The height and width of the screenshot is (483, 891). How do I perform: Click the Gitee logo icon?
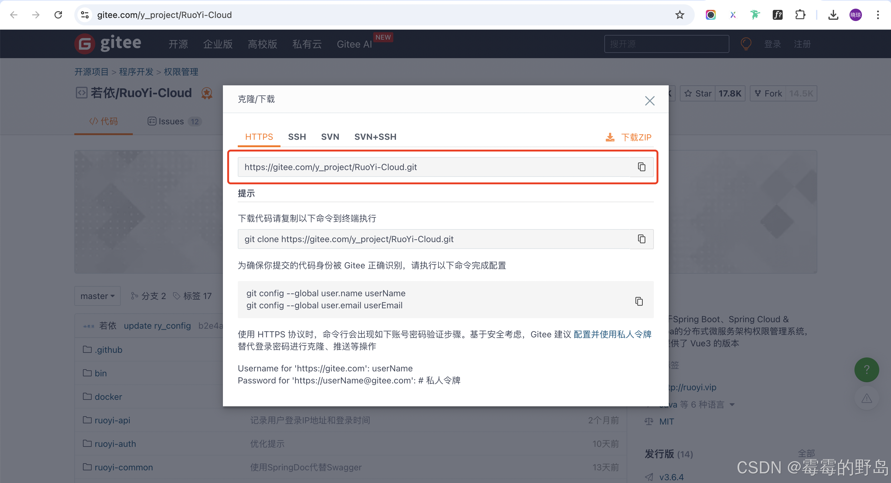(x=84, y=44)
